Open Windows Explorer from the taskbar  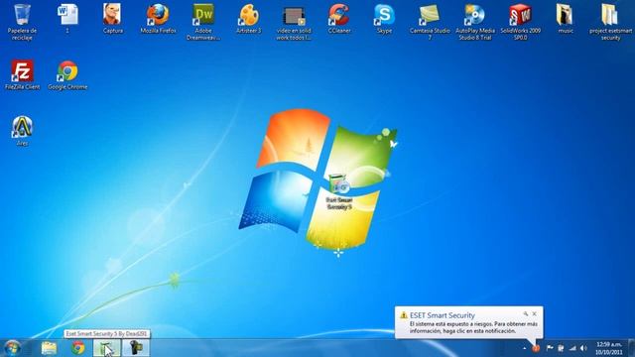[49, 348]
